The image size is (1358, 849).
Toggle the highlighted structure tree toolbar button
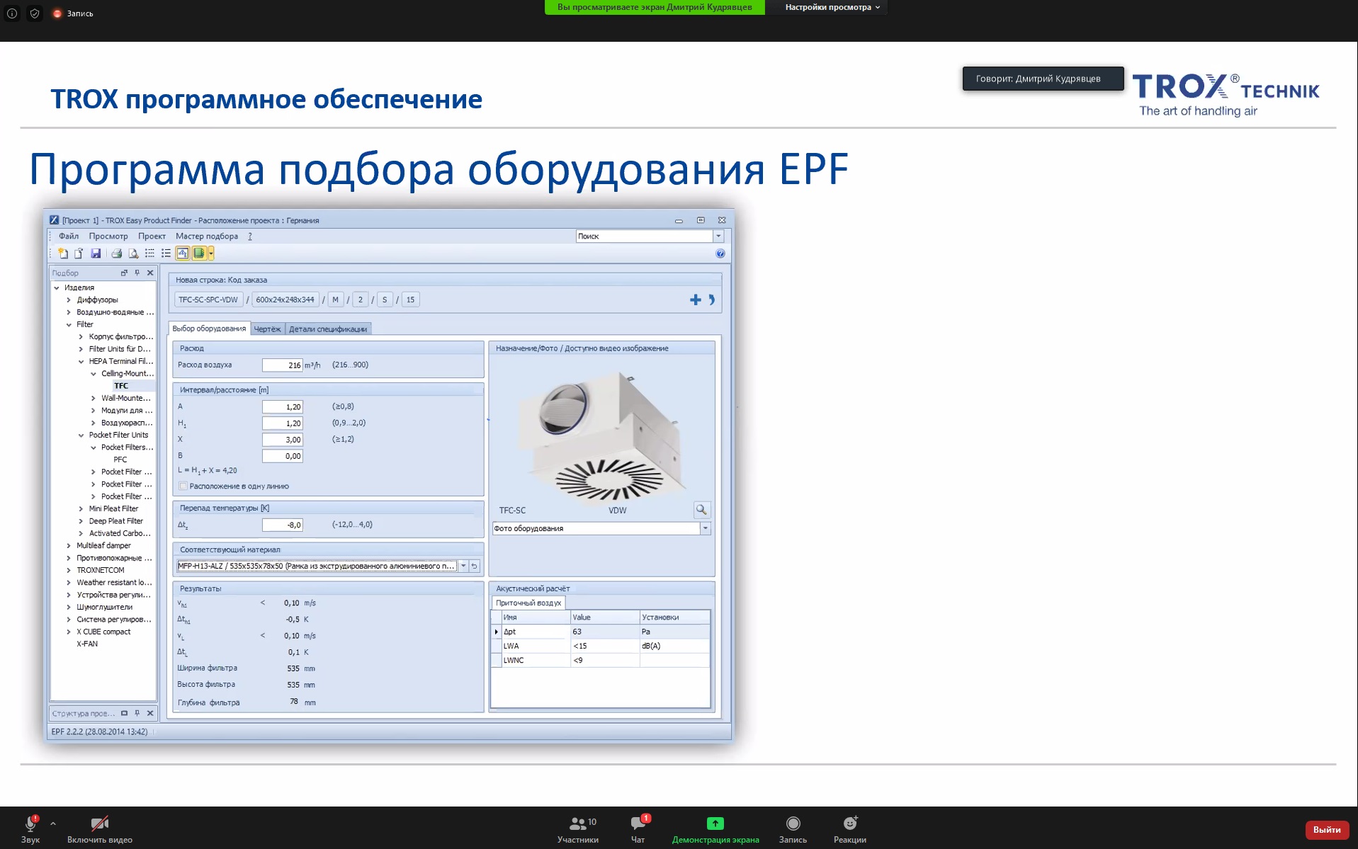pos(183,253)
